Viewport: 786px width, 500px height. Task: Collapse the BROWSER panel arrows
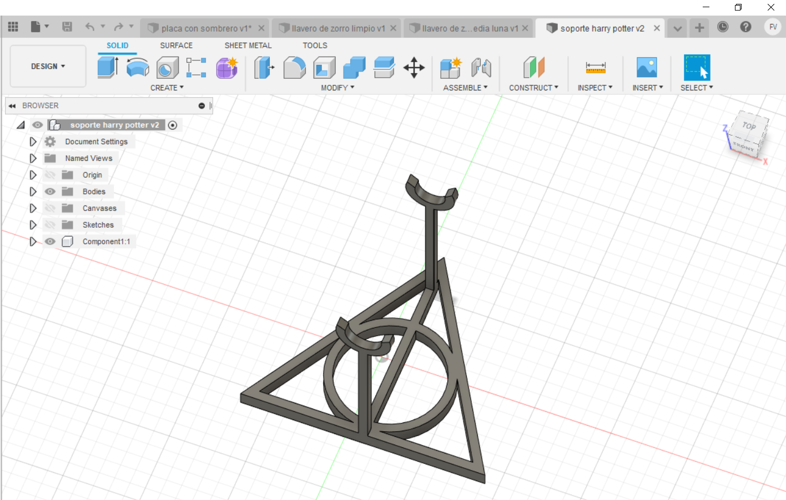(12, 105)
